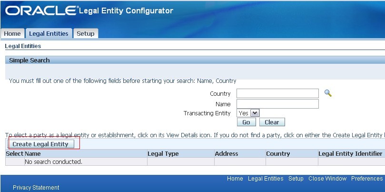The width and height of the screenshot is (385, 192).
Task: Click the Transacting Entity label
Action: (x=207, y=113)
